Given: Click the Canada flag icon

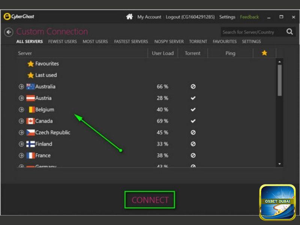Looking at the screenshot, I should pyautogui.click(x=30, y=121).
